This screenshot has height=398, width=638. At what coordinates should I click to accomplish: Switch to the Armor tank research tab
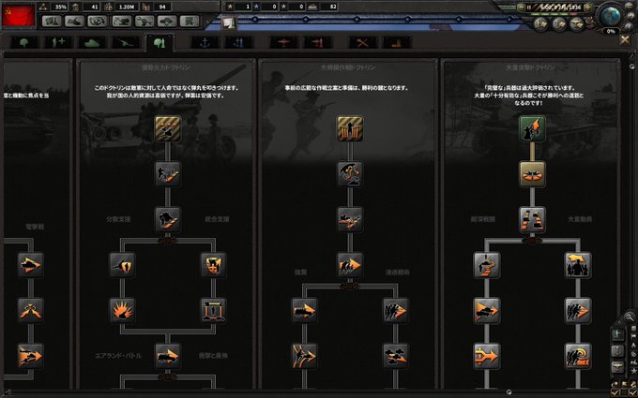[x=92, y=43]
